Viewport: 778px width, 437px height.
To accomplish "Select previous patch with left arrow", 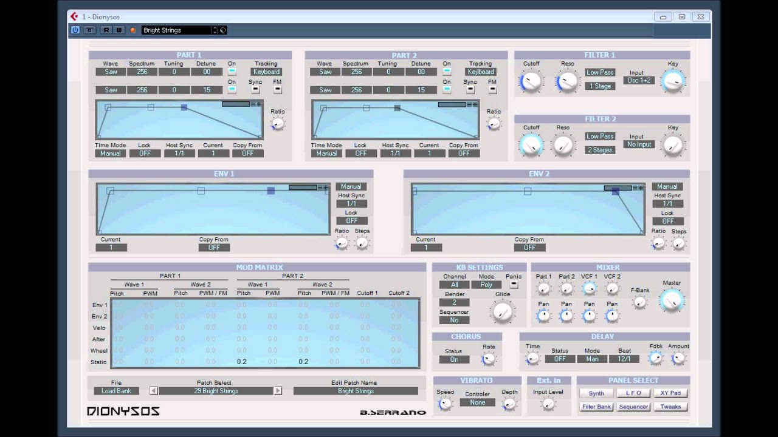I will (x=154, y=391).
